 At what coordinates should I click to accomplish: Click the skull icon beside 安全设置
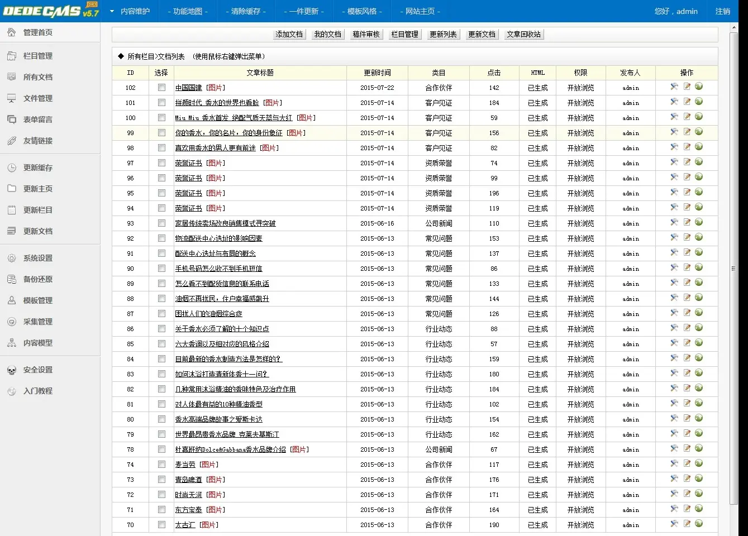click(x=11, y=370)
